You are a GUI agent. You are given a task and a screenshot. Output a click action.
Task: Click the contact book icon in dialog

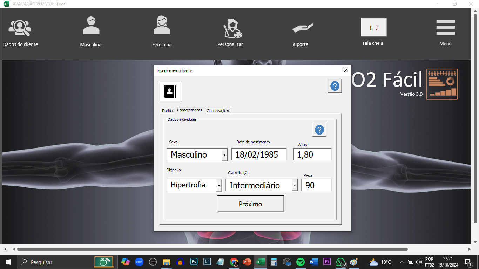[x=170, y=91]
